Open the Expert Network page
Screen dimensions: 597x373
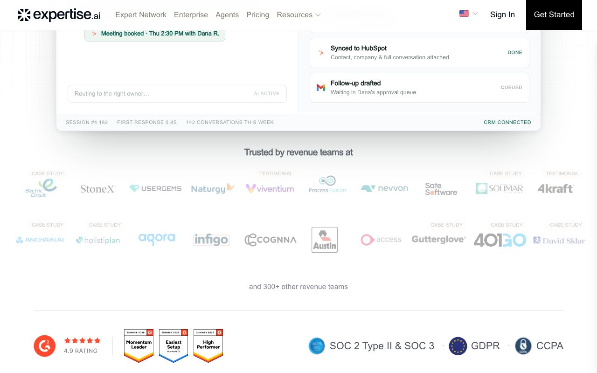141,15
